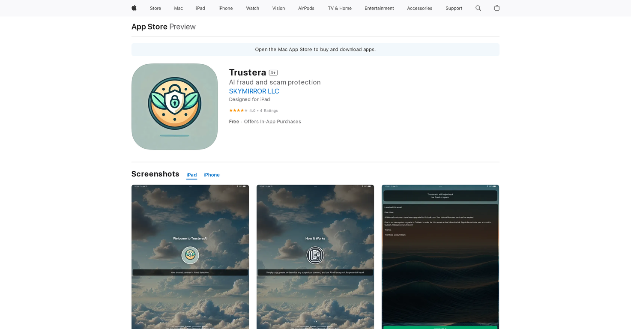Screen dimensions: 631x329
Task: Click the App Store heading link
Action: pos(149,27)
